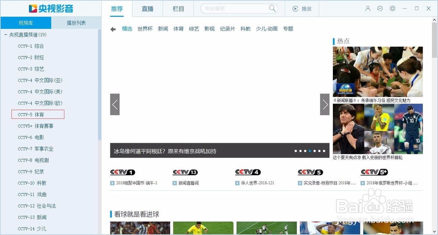Select the 体育 category

[x=179, y=29]
